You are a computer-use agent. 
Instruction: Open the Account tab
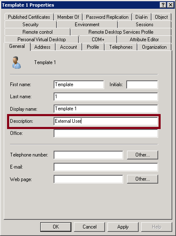68,47
